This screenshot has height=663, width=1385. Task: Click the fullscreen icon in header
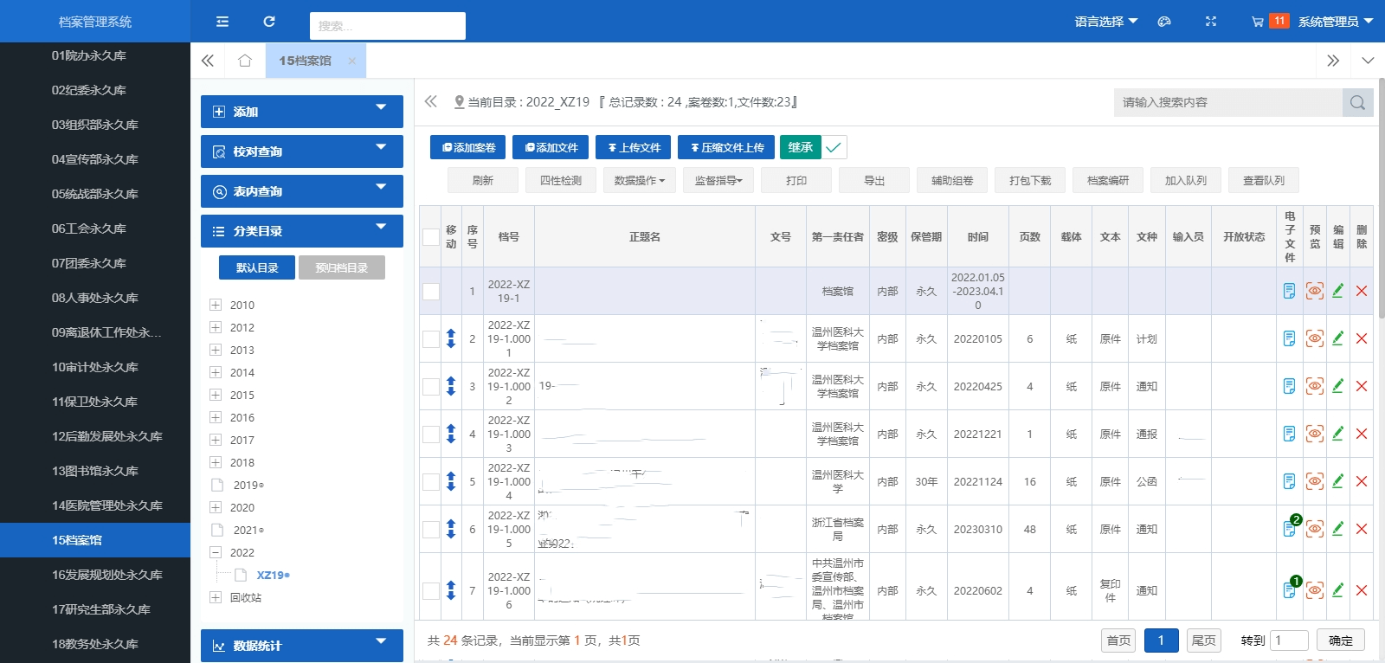coord(1211,22)
